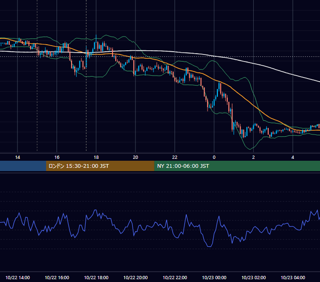Click the 14 hour axis label

(x=17, y=157)
